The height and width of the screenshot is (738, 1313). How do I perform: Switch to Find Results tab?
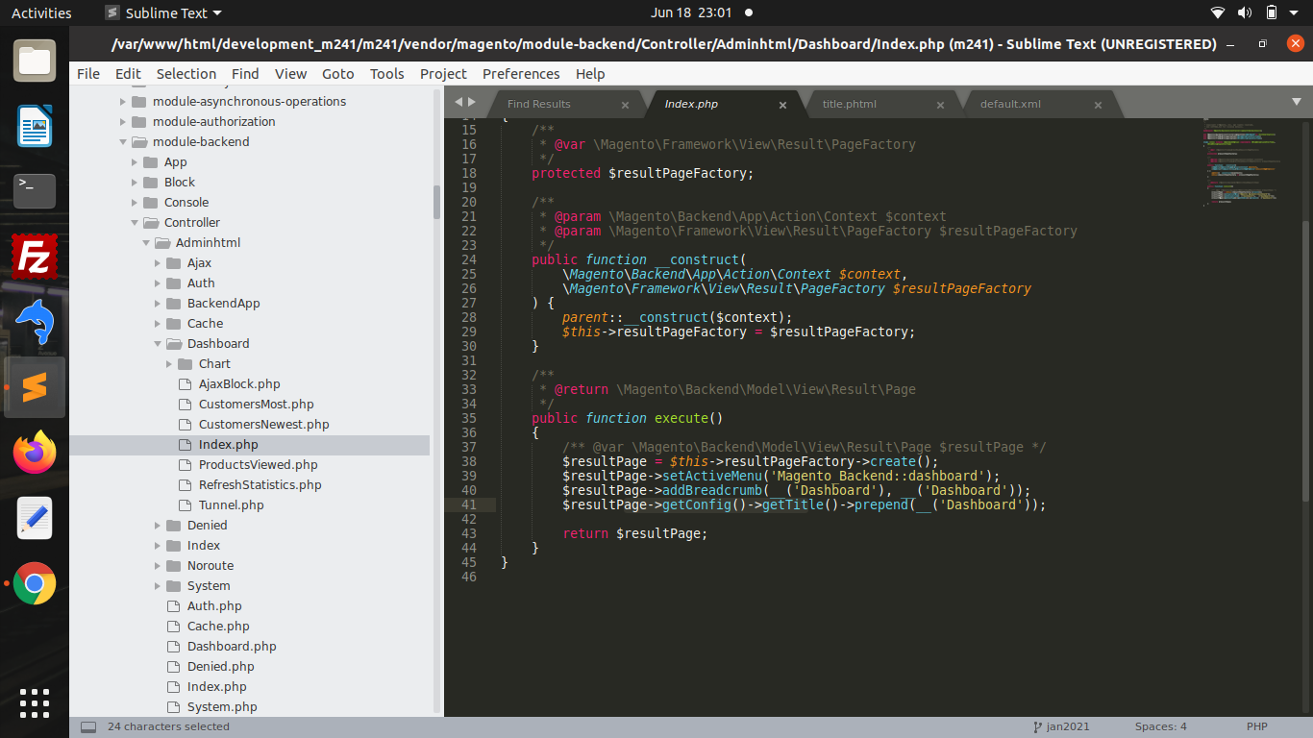point(539,104)
